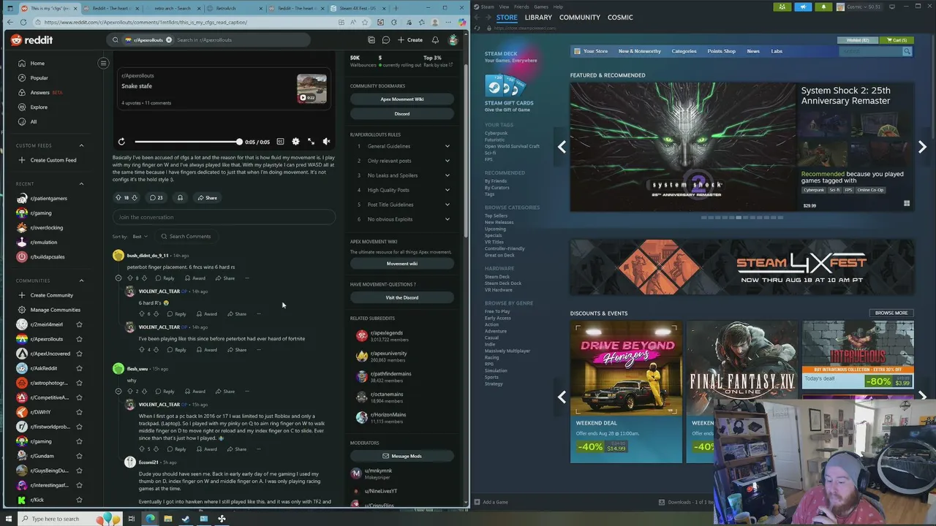Viewport: 936px width, 526px height.
Task: Give an award to the post
Action: 180,198
